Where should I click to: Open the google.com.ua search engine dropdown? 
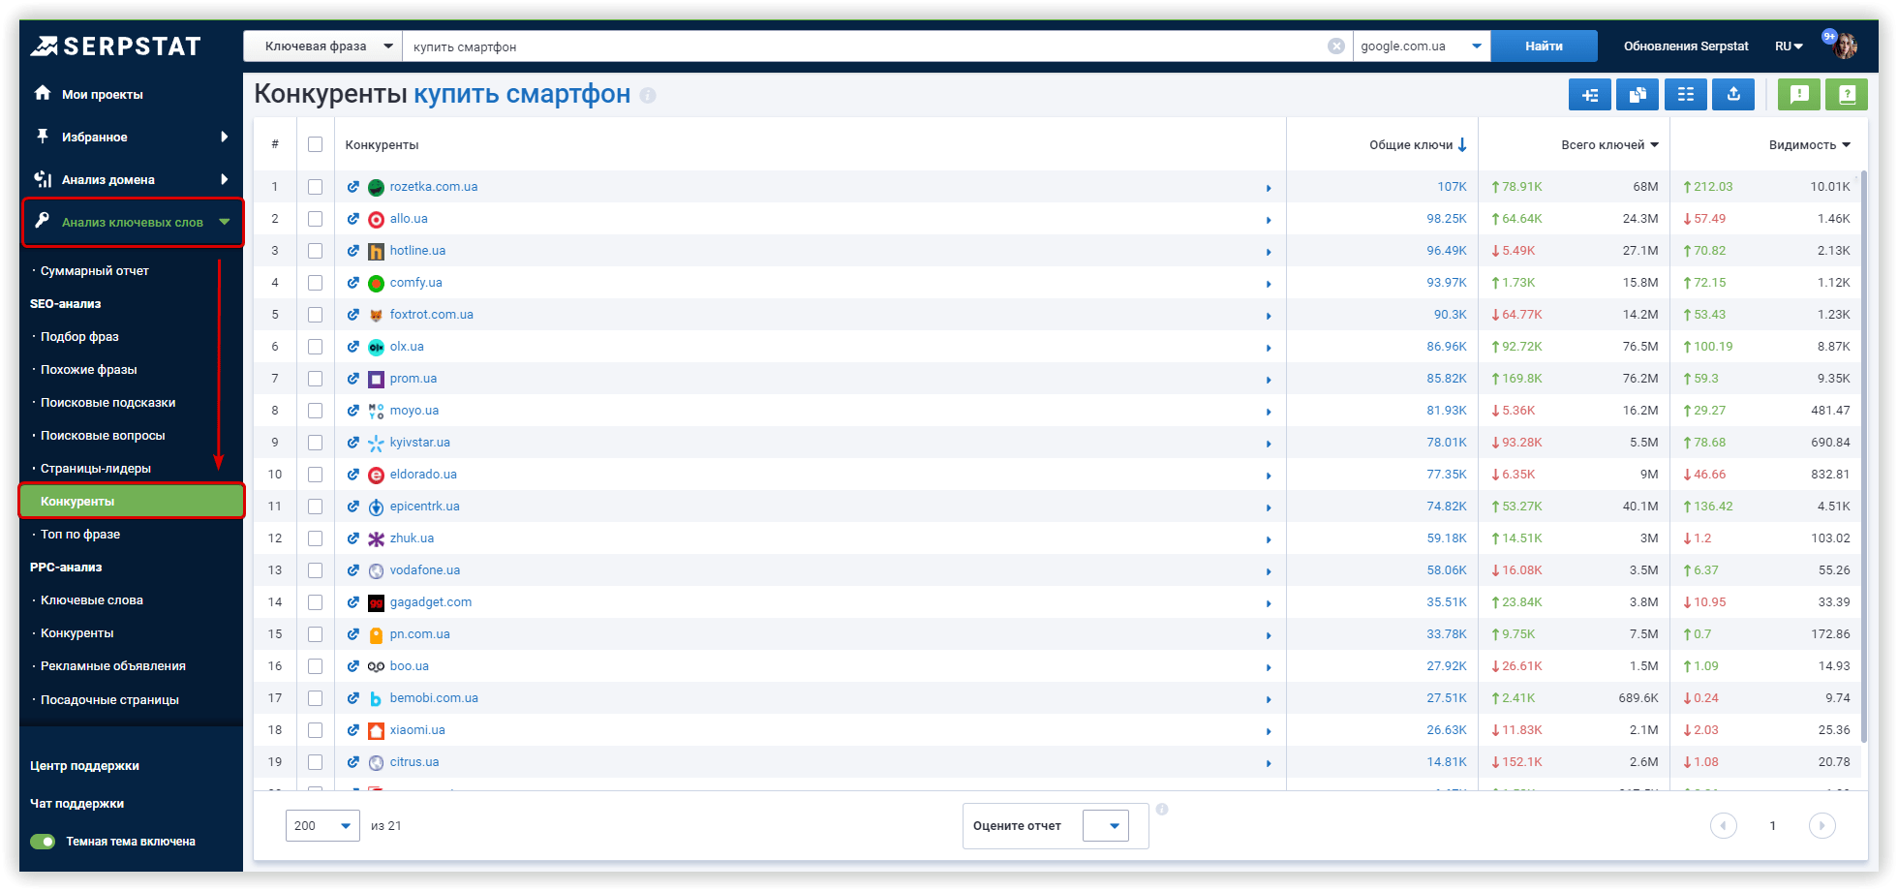point(1421,46)
